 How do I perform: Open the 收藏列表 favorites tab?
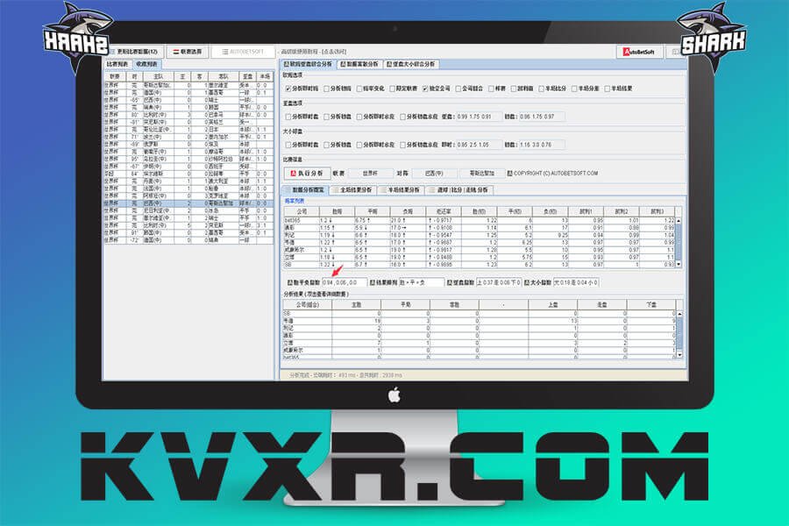(x=145, y=64)
